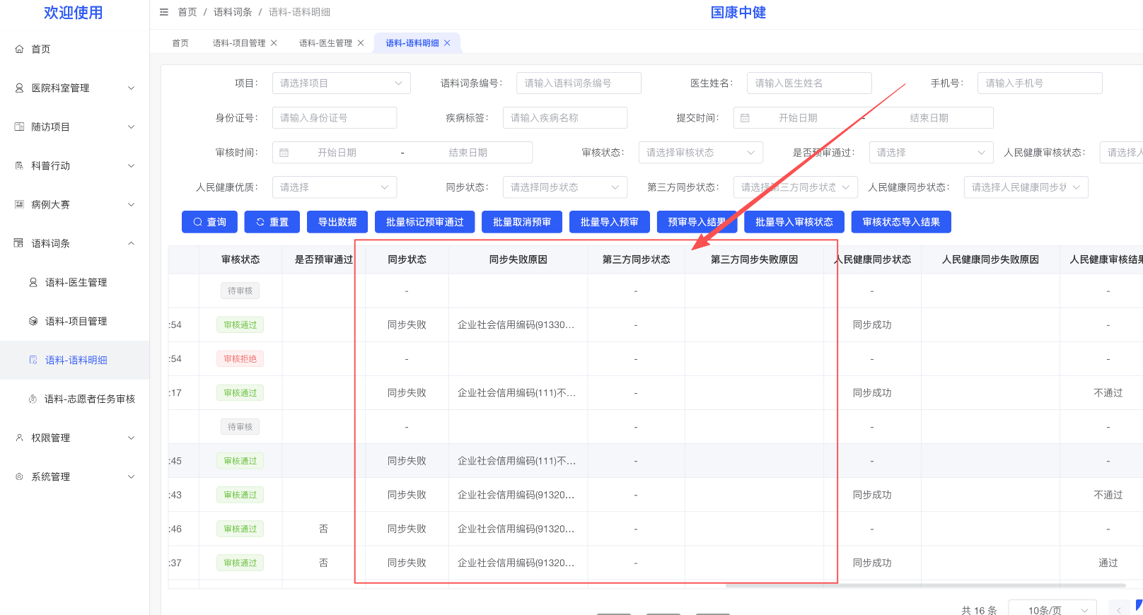Click the 病例大赛 icon

click(x=19, y=204)
